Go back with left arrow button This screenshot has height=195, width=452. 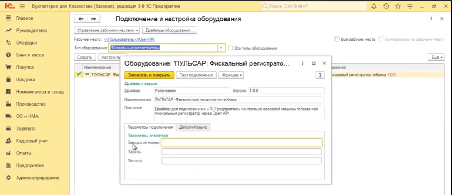[x=81, y=19]
